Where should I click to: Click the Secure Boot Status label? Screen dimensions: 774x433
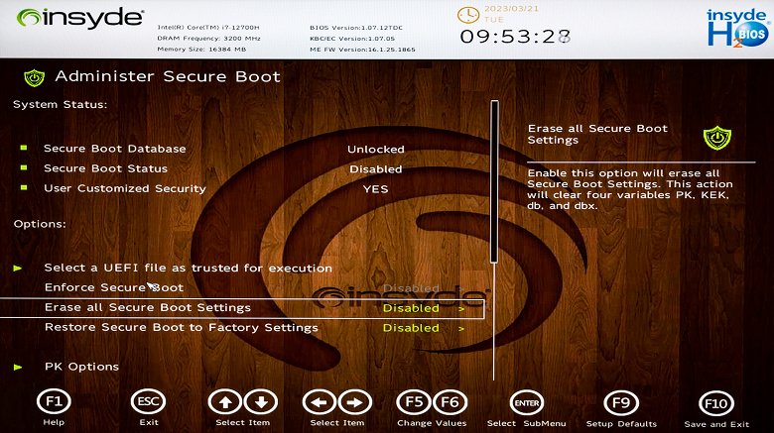tap(105, 168)
